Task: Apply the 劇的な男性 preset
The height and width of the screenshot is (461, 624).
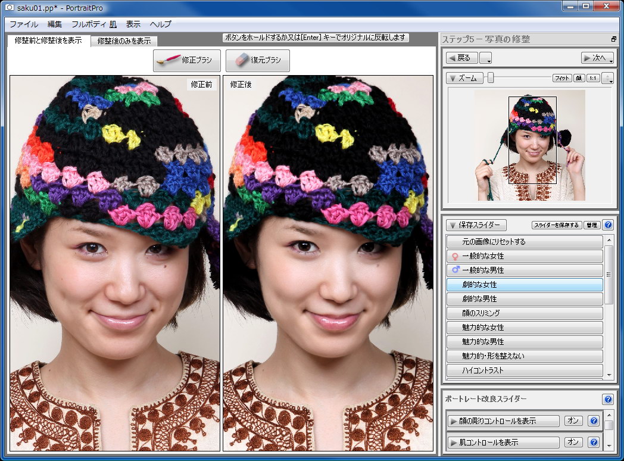Action: pyautogui.click(x=525, y=299)
